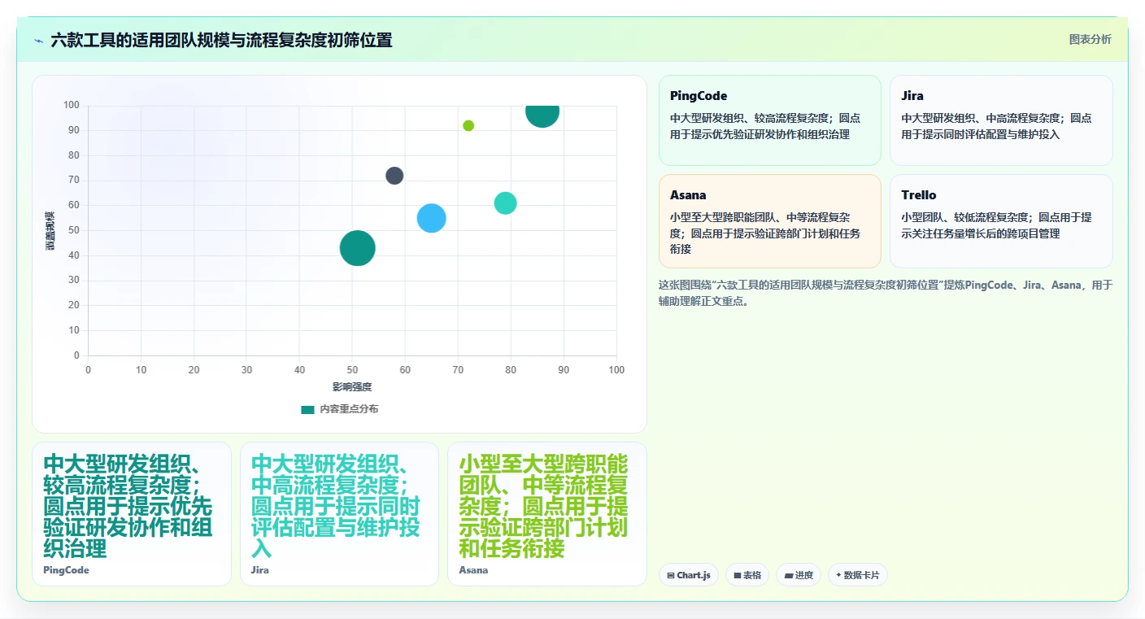This screenshot has width=1145, height=619.
Task: Click the 进度 tag icon
Action: [x=788, y=575]
